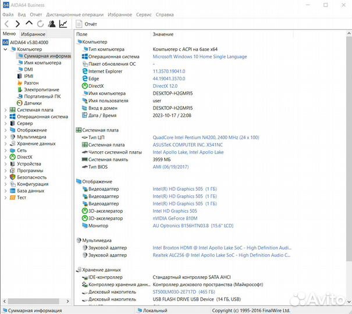Click the Портативный ПК icon
This screenshot has width=352, height=314.
tap(20, 97)
